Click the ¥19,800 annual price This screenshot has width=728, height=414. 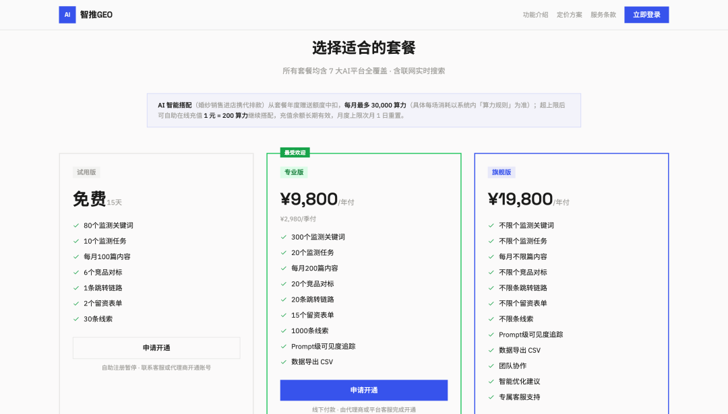tap(520, 199)
